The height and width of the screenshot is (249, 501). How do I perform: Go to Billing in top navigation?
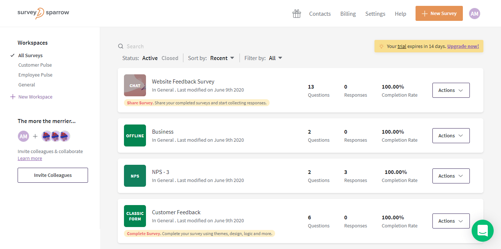coord(348,14)
